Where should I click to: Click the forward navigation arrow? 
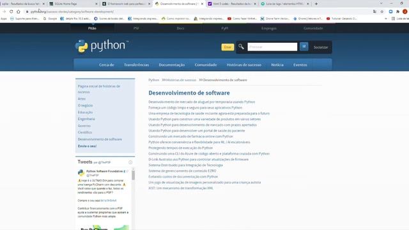[4, 11]
